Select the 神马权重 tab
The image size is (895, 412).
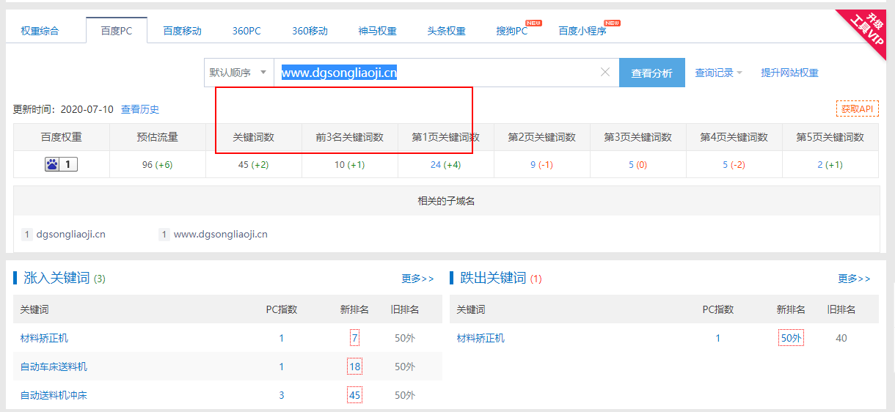coord(377,31)
